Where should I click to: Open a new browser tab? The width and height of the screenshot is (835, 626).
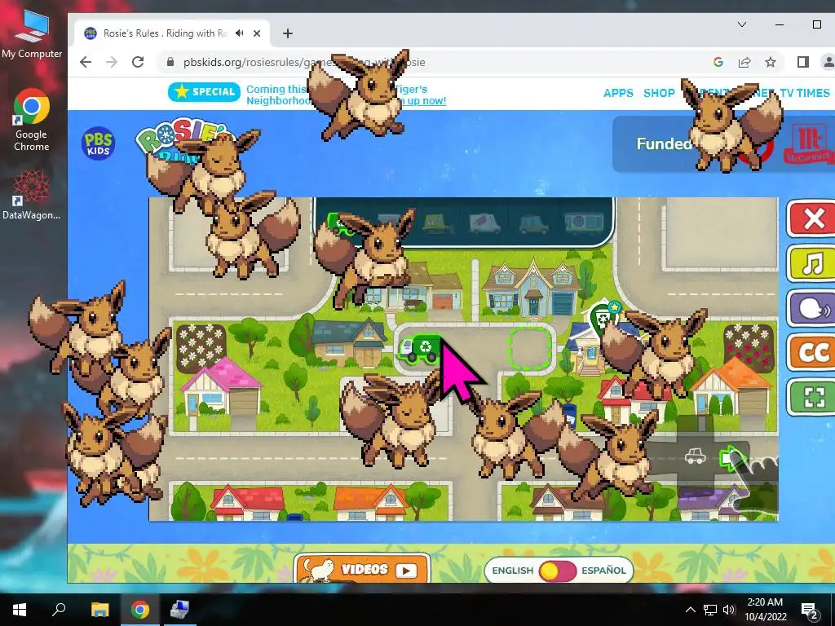click(x=288, y=33)
